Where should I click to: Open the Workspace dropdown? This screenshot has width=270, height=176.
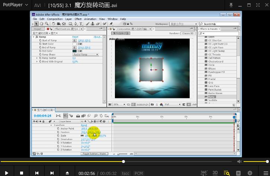point(183,24)
